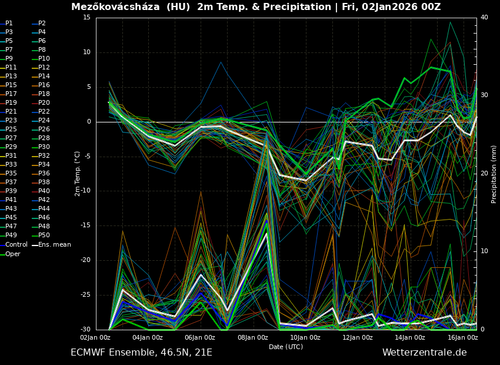
Task: Click the 02Jan 00z date tick
Action: [x=95, y=337]
